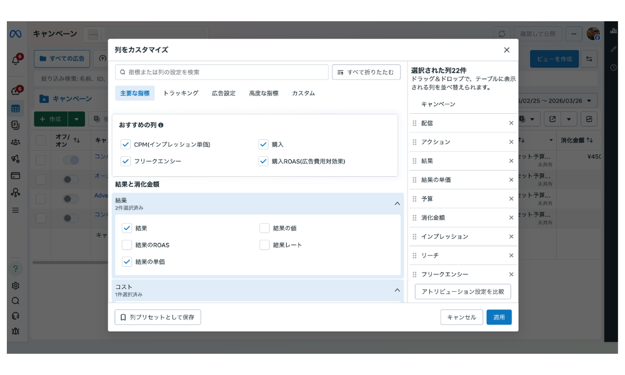The width and height of the screenshot is (625, 375).
Task: Switch to the トラッキング tab
Action: [x=181, y=93]
